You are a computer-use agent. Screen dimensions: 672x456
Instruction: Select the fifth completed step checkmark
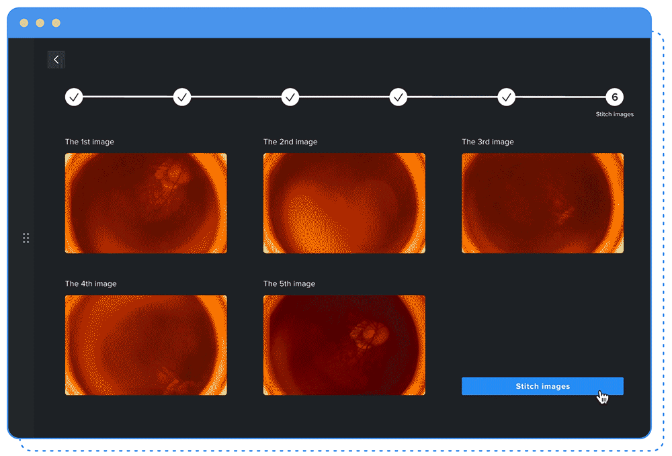tap(506, 97)
